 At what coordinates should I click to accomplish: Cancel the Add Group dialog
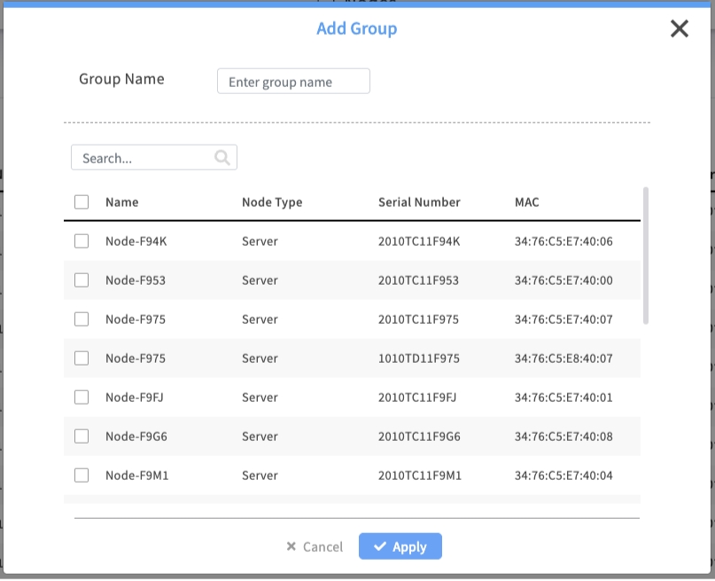(315, 546)
